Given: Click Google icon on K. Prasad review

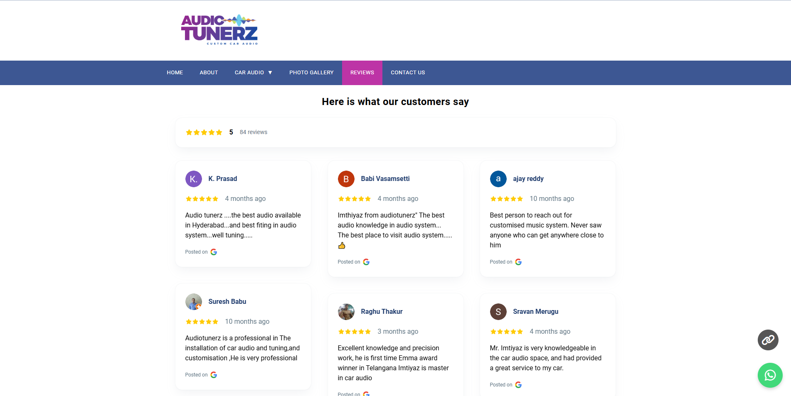Looking at the screenshot, I should (x=214, y=252).
